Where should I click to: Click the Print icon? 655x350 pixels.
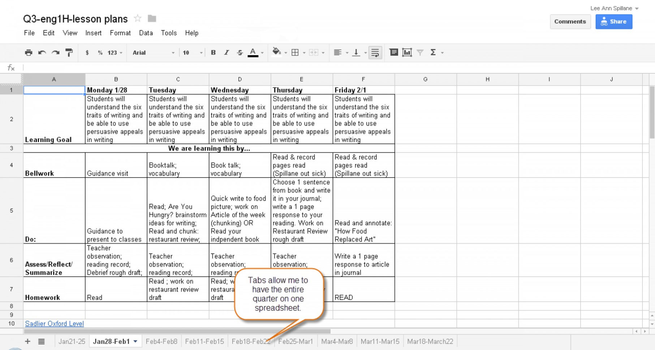tap(28, 52)
